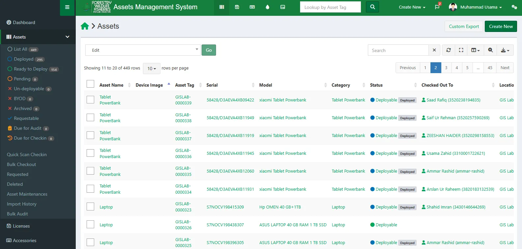The height and width of the screenshot is (249, 522).
Task: Open the Assets barcode icon in navbar
Action: pyautogui.click(x=222, y=7)
